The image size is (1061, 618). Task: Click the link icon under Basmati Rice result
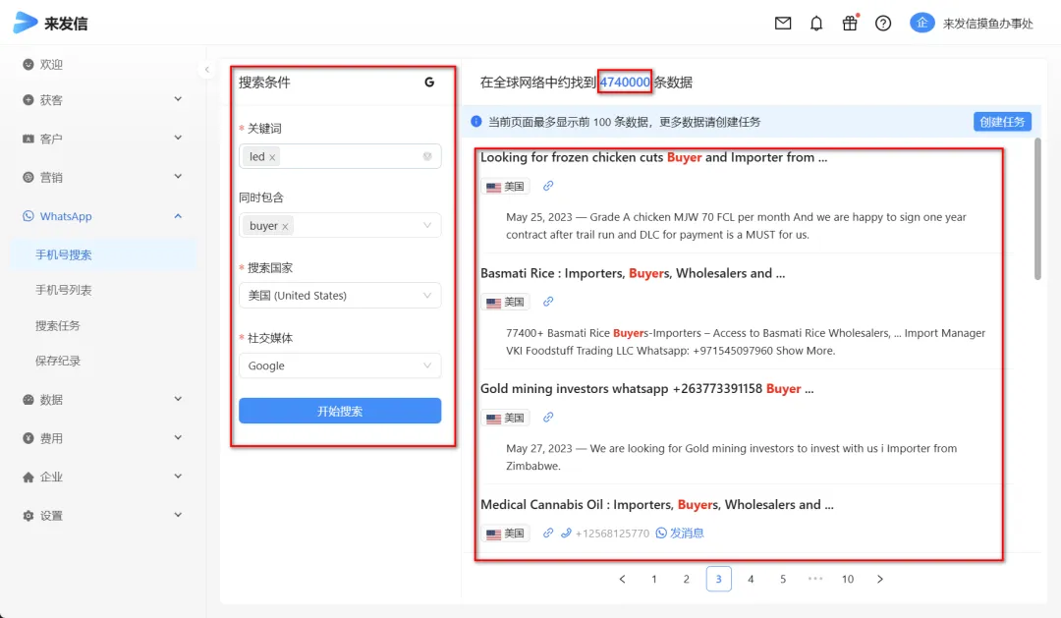pyautogui.click(x=548, y=302)
